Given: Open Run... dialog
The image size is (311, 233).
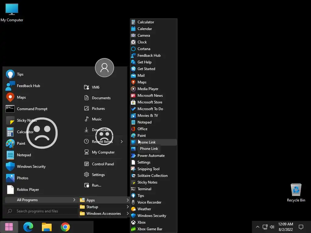Looking at the screenshot, I should coord(104,185).
